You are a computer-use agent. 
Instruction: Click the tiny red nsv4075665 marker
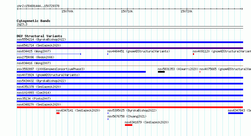(x=200, y=72)
